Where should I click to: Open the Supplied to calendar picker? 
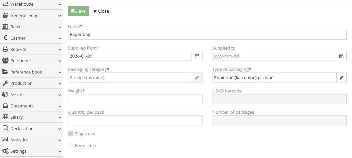point(341,56)
